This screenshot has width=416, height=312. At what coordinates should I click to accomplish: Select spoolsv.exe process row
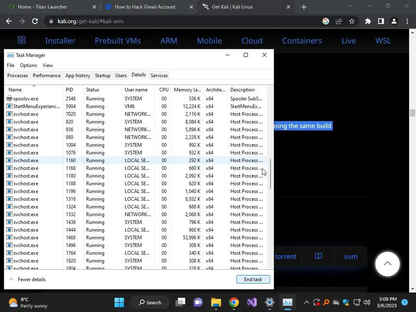click(x=136, y=98)
